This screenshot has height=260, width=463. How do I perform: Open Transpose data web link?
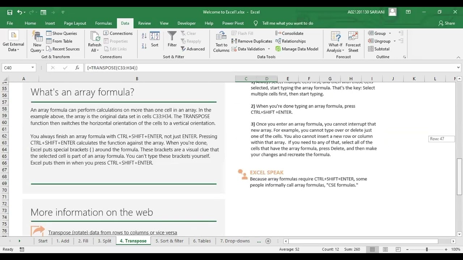pyautogui.click(x=112, y=233)
